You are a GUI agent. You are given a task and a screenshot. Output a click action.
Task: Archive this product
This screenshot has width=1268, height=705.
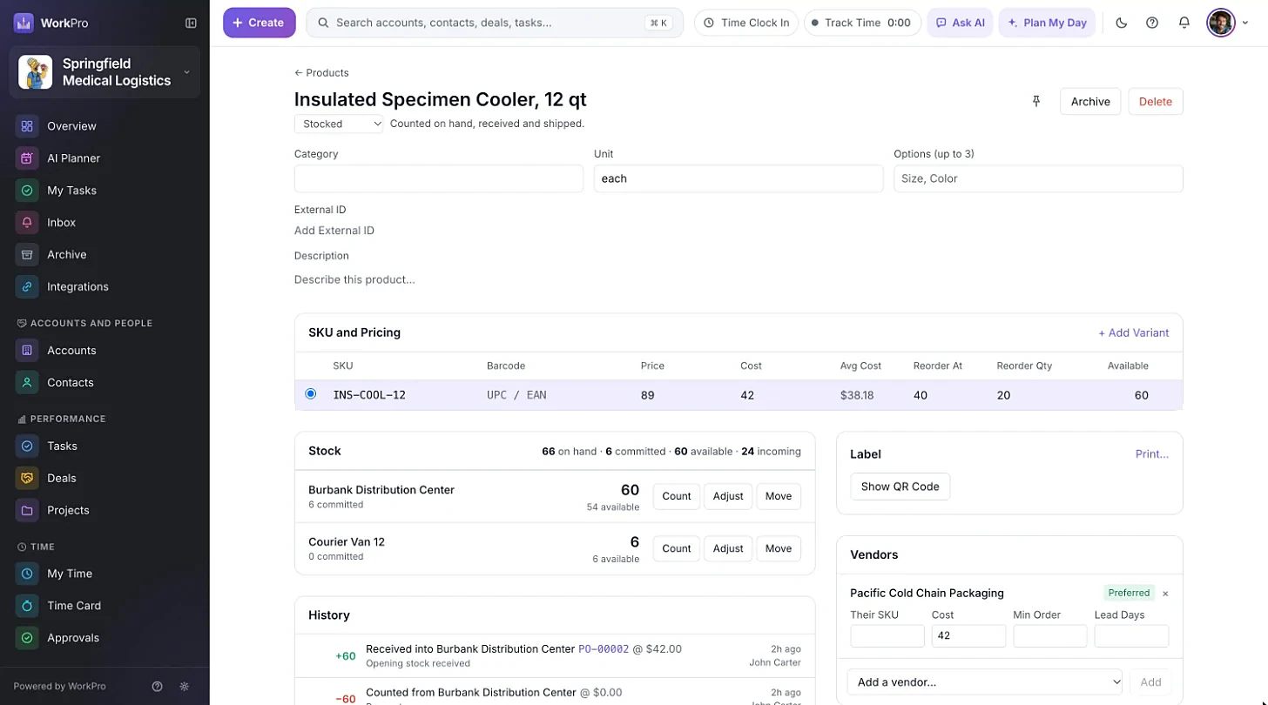pyautogui.click(x=1090, y=102)
